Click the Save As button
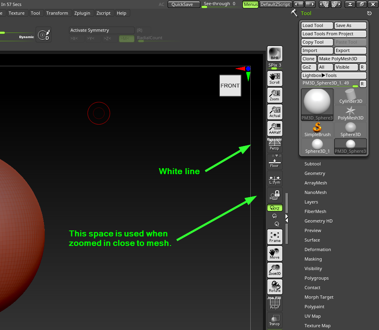The image size is (379, 330). pos(350,25)
